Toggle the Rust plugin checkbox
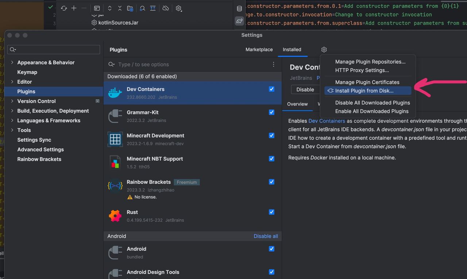Image resolution: width=467 pixels, height=279 pixels. (x=271, y=212)
